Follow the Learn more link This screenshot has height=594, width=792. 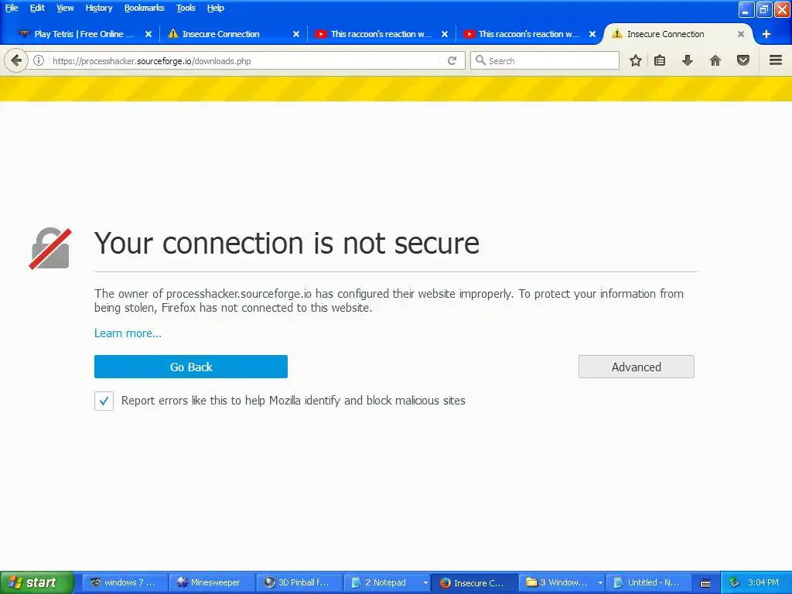[x=128, y=333]
